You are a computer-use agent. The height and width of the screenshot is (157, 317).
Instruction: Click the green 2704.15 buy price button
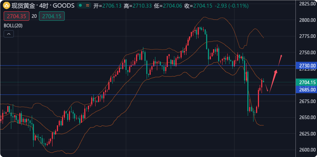pos(52,16)
